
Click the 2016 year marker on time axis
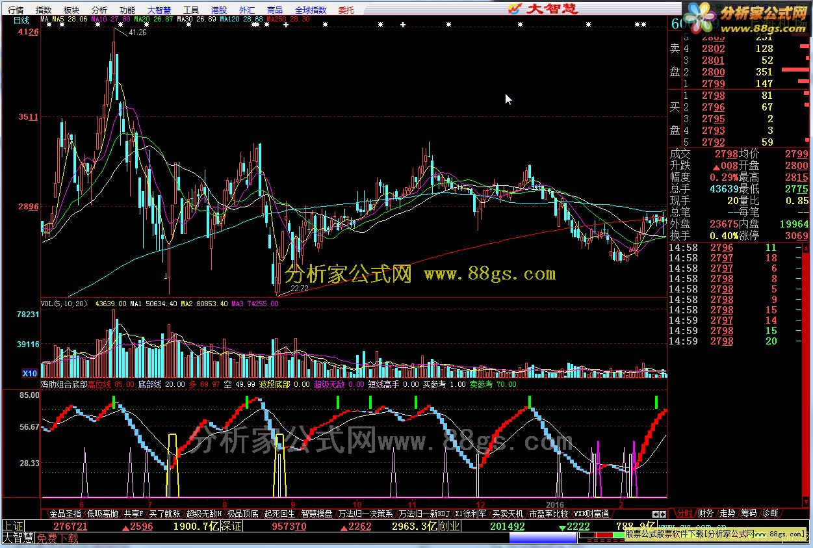555,504
